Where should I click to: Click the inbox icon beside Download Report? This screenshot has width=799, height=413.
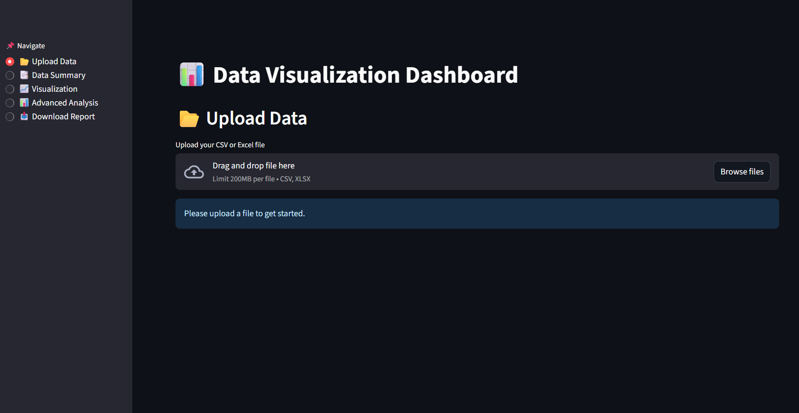pyautogui.click(x=25, y=117)
